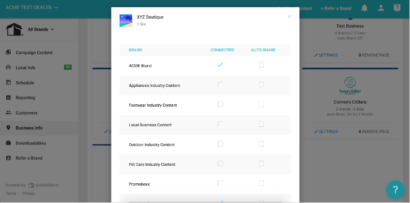Click the Schedule calendar icon
This screenshot has width=410, height=203.
(x=8, y=83)
